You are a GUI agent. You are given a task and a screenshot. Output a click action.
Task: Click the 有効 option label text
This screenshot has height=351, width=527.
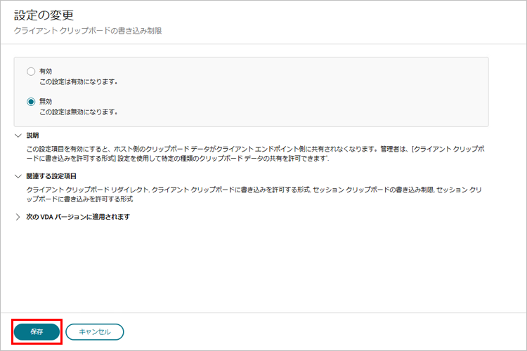tap(46, 72)
